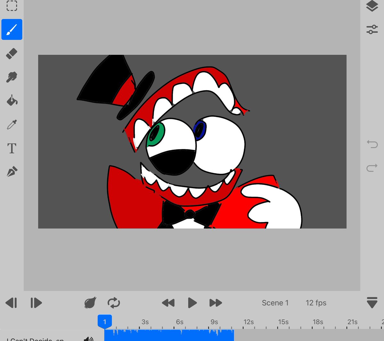
Task: Jump to the 3s timeline mark
Action: click(145, 322)
